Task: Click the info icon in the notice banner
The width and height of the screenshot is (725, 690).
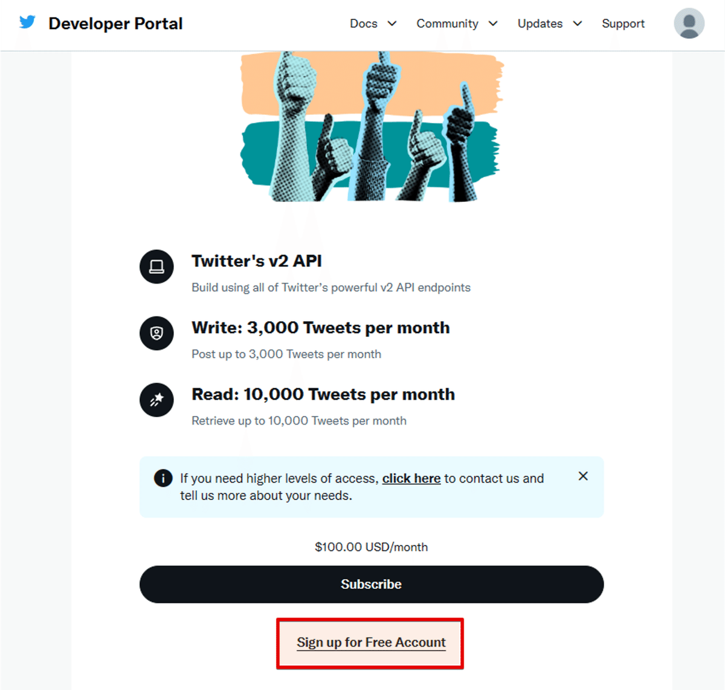Action: 163,478
